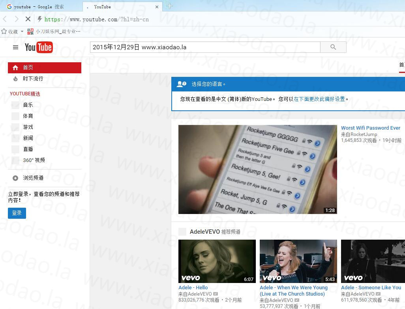Click the browser forward arrow
405x309 pixels.
click(x=17, y=19)
